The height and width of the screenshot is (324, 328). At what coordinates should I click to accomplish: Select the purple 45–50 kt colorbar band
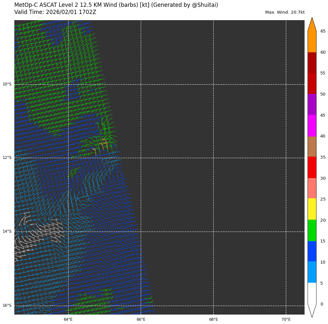point(312,105)
